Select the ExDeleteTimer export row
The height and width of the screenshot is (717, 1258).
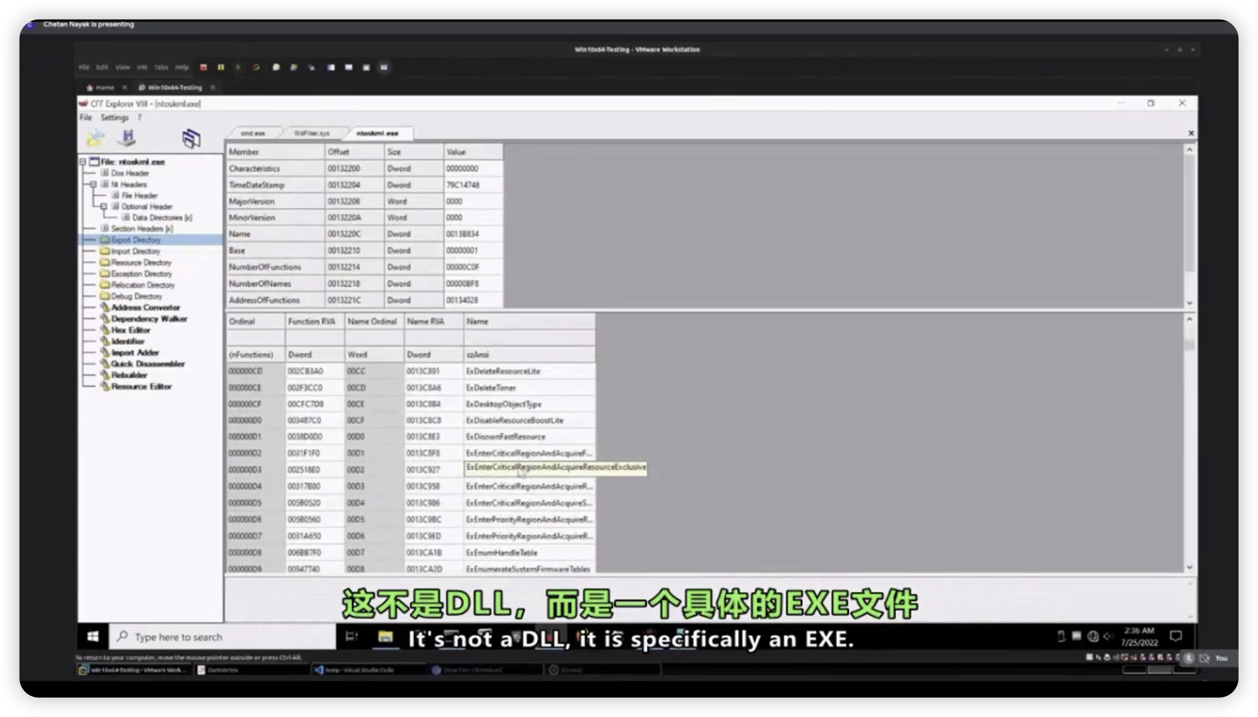(x=490, y=388)
